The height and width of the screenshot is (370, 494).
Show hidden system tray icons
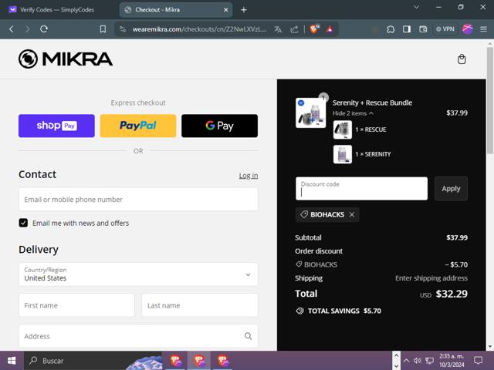pyautogui.click(x=407, y=361)
